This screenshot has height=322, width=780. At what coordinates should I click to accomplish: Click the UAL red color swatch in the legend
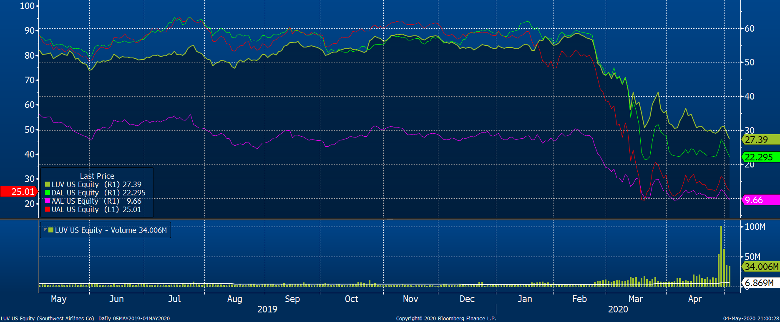(48, 210)
